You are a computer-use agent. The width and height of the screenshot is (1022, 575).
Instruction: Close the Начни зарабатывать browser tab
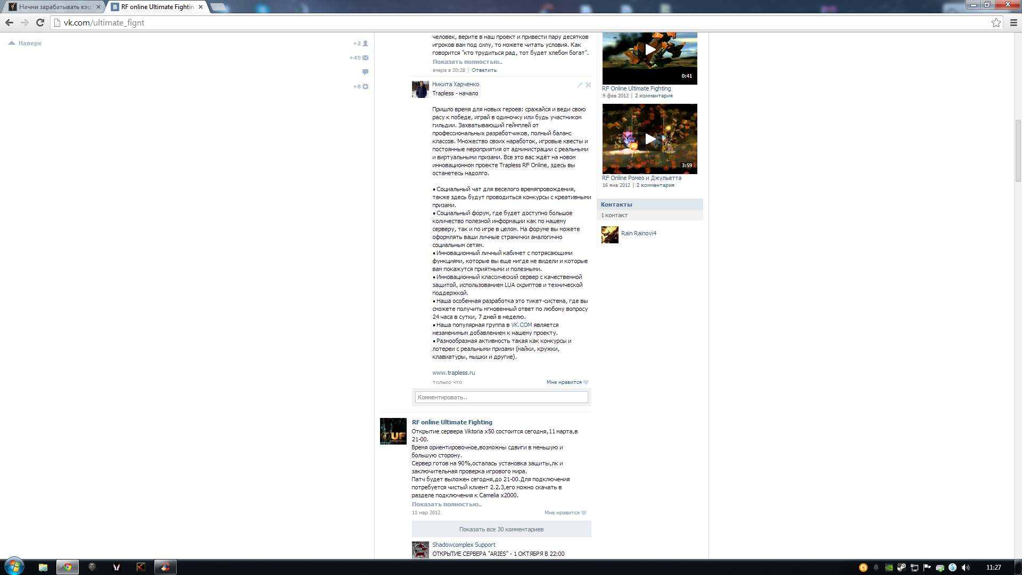98,7
